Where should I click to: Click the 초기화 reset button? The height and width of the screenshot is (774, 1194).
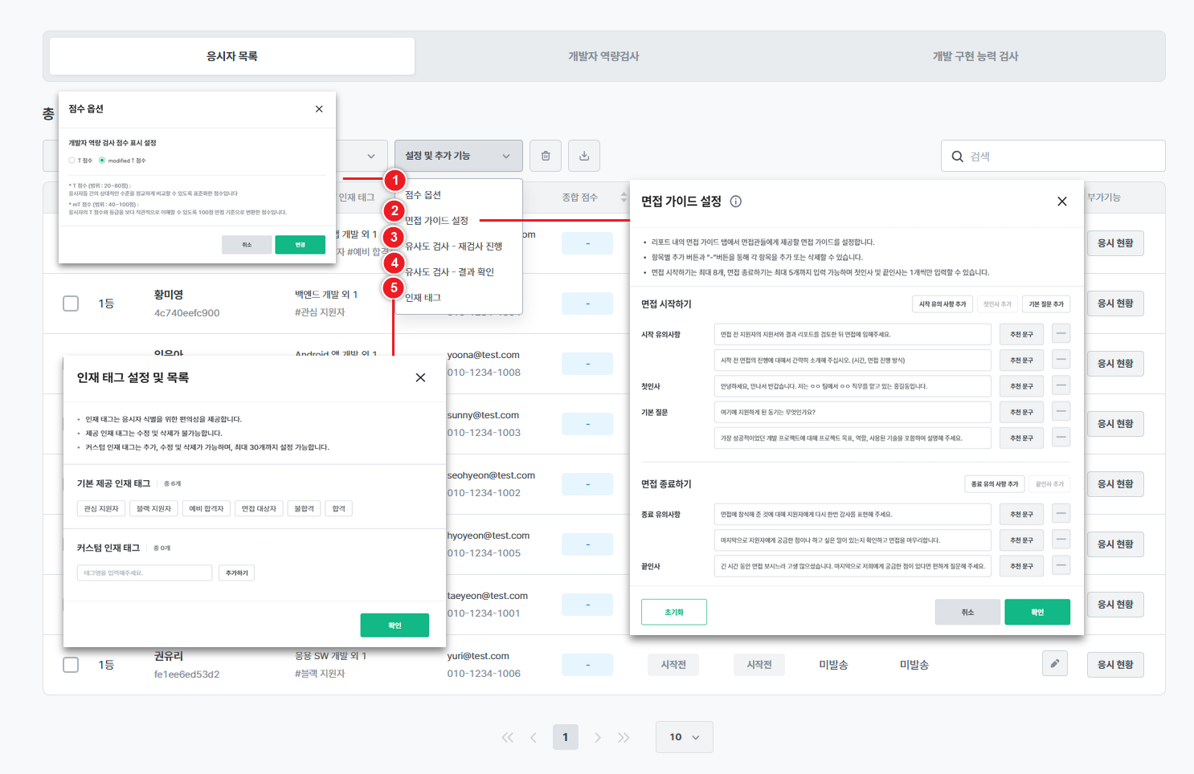pyautogui.click(x=673, y=612)
